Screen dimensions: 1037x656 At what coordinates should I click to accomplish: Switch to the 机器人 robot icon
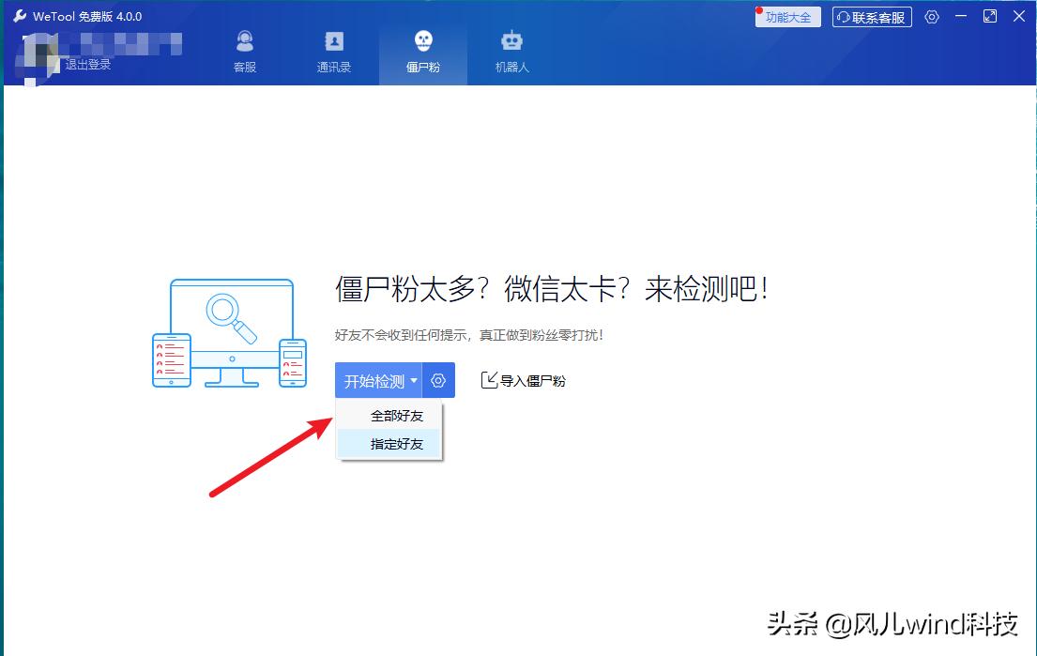click(x=511, y=41)
